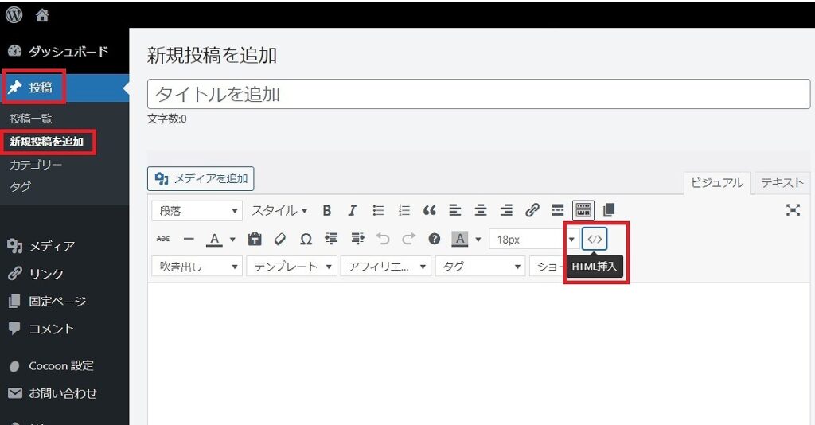Open お問い合わせ in sidebar
815x425 pixels.
[64, 393]
